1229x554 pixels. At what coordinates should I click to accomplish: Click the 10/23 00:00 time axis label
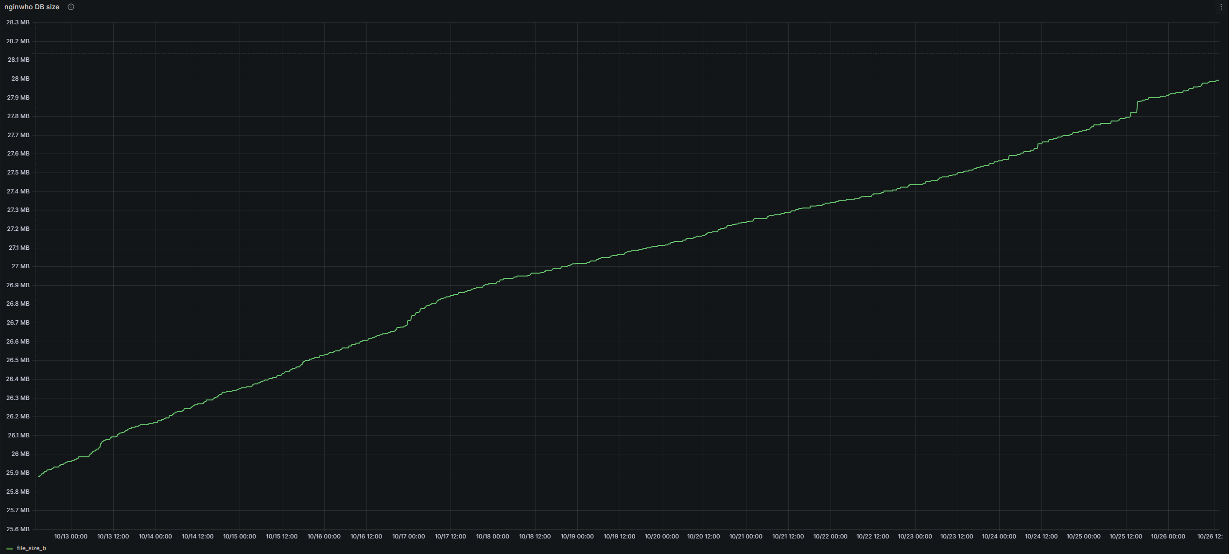(x=915, y=537)
